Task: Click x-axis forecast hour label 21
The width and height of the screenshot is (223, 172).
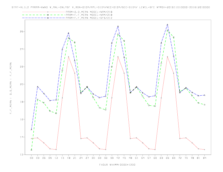Action: point(75,158)
